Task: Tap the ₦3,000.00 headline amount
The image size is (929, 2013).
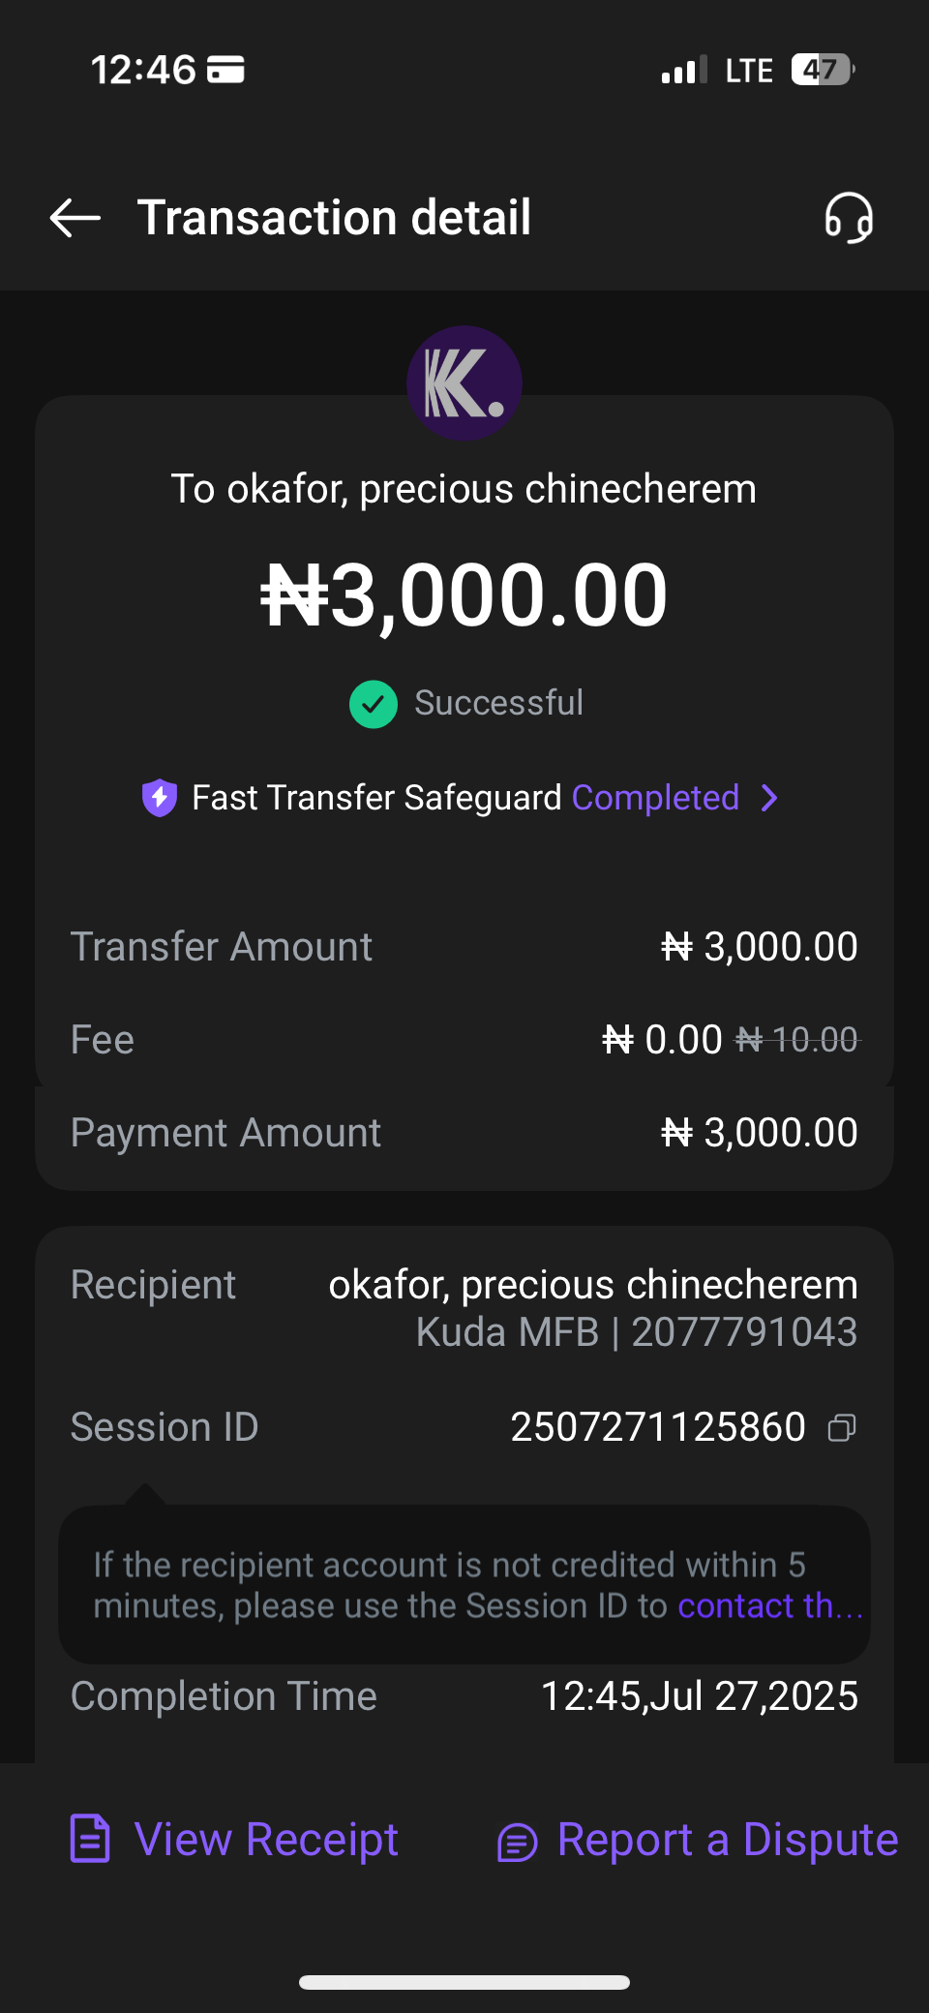Action: (x=464, y=595)
